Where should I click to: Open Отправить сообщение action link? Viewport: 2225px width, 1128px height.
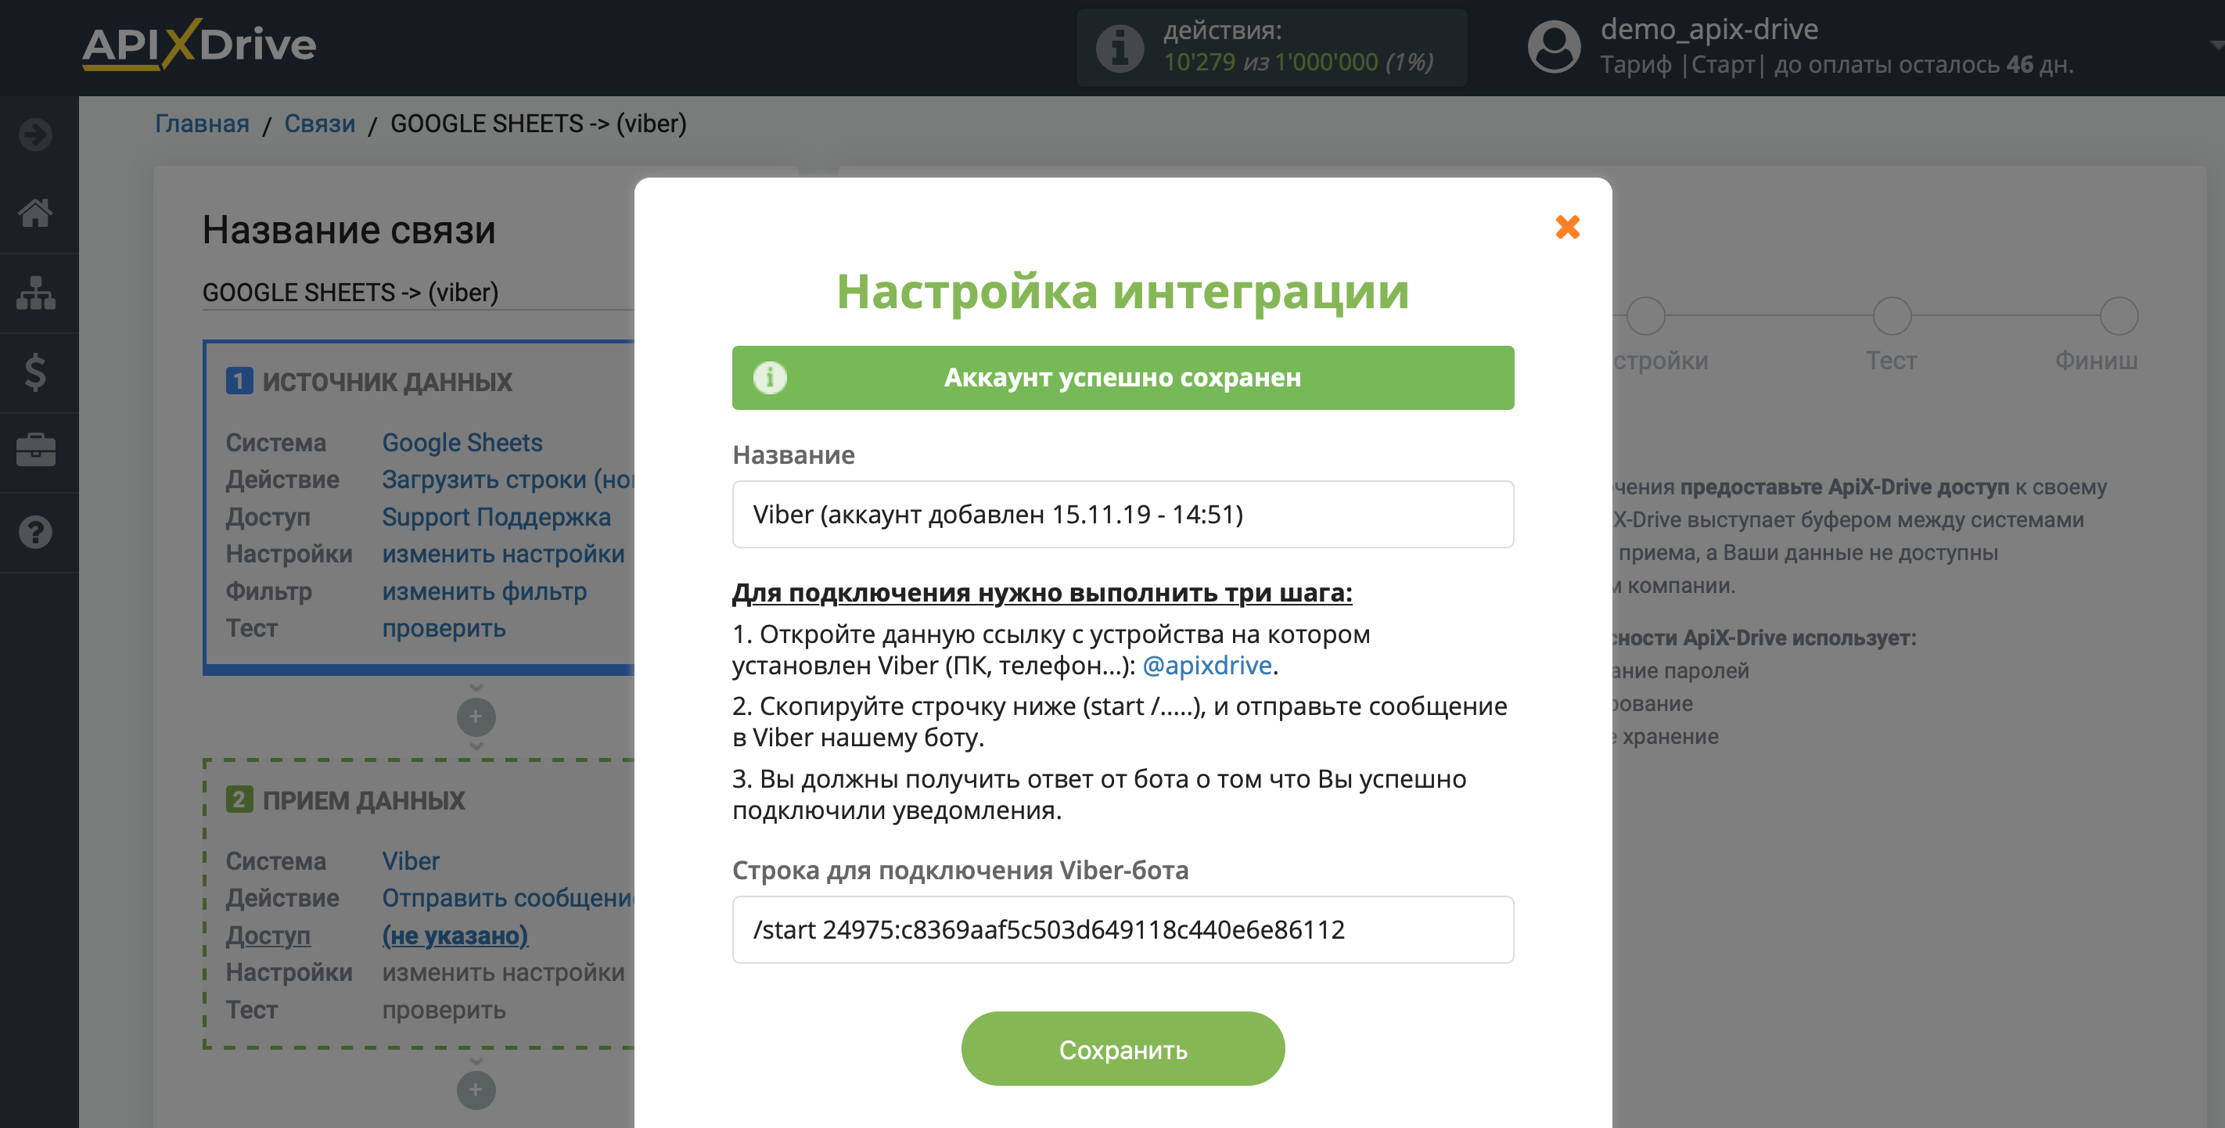click(x=509, y=898)
